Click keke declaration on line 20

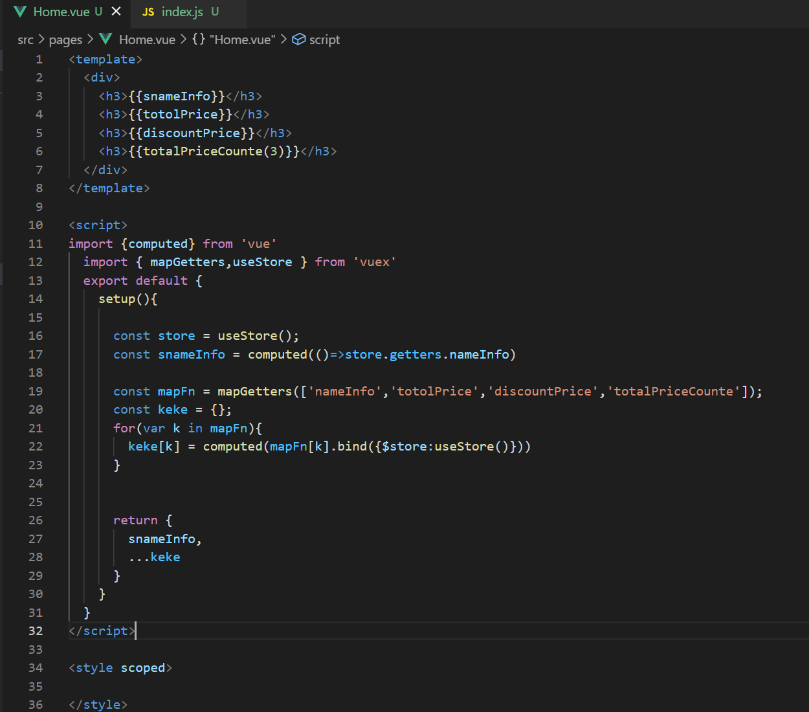point(173,410)
